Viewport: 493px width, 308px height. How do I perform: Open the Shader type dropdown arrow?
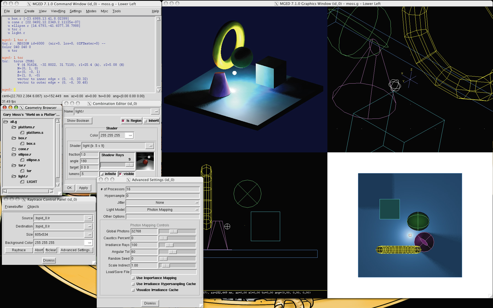point(150,146)
